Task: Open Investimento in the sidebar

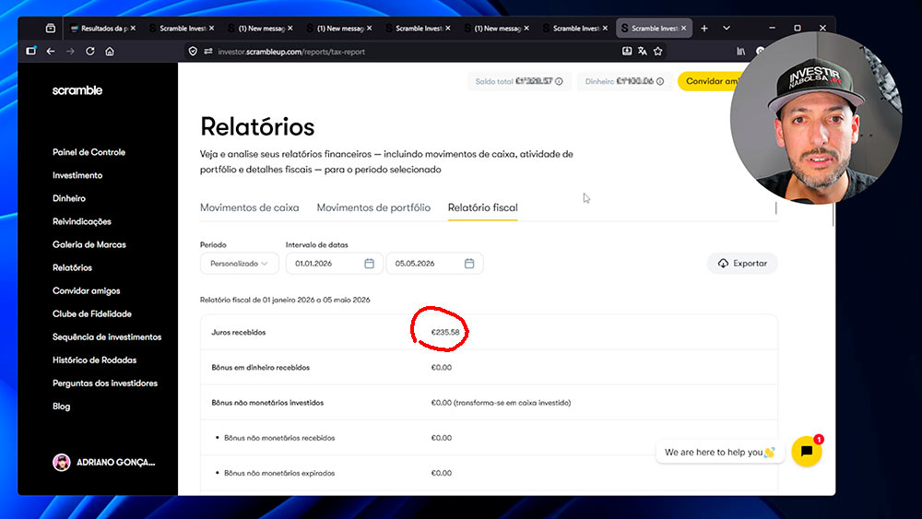Action: pyautogui.click(x=77, y=175)
